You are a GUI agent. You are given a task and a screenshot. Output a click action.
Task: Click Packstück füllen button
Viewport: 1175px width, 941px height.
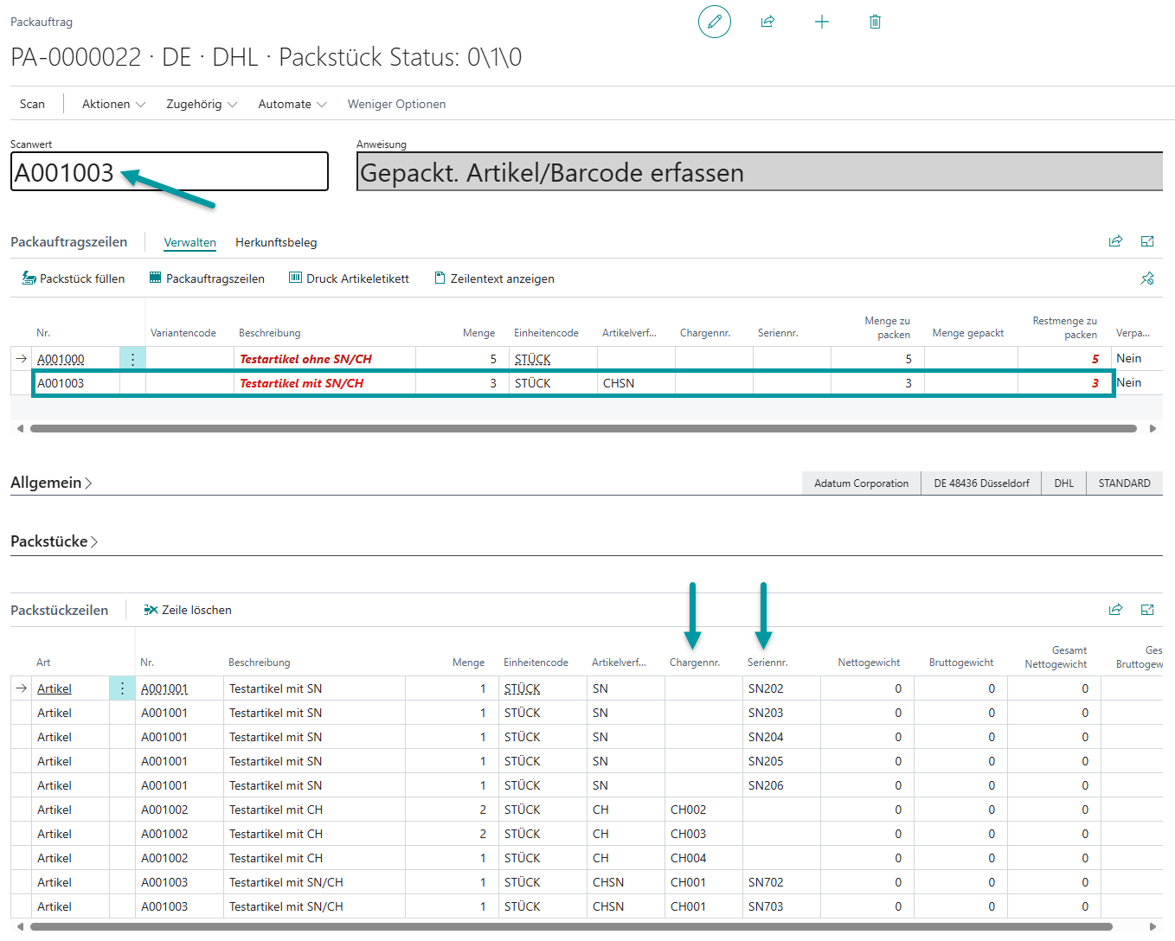pyautogui.click(x=74, y=278)
